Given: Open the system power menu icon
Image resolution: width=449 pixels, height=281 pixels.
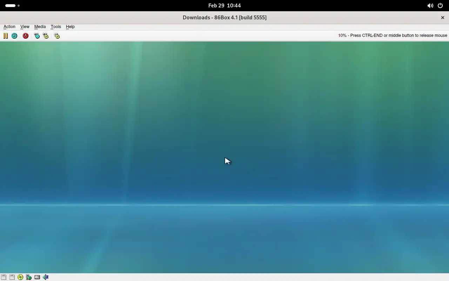Looking at the screenshot, I should [x=440, y=6].
